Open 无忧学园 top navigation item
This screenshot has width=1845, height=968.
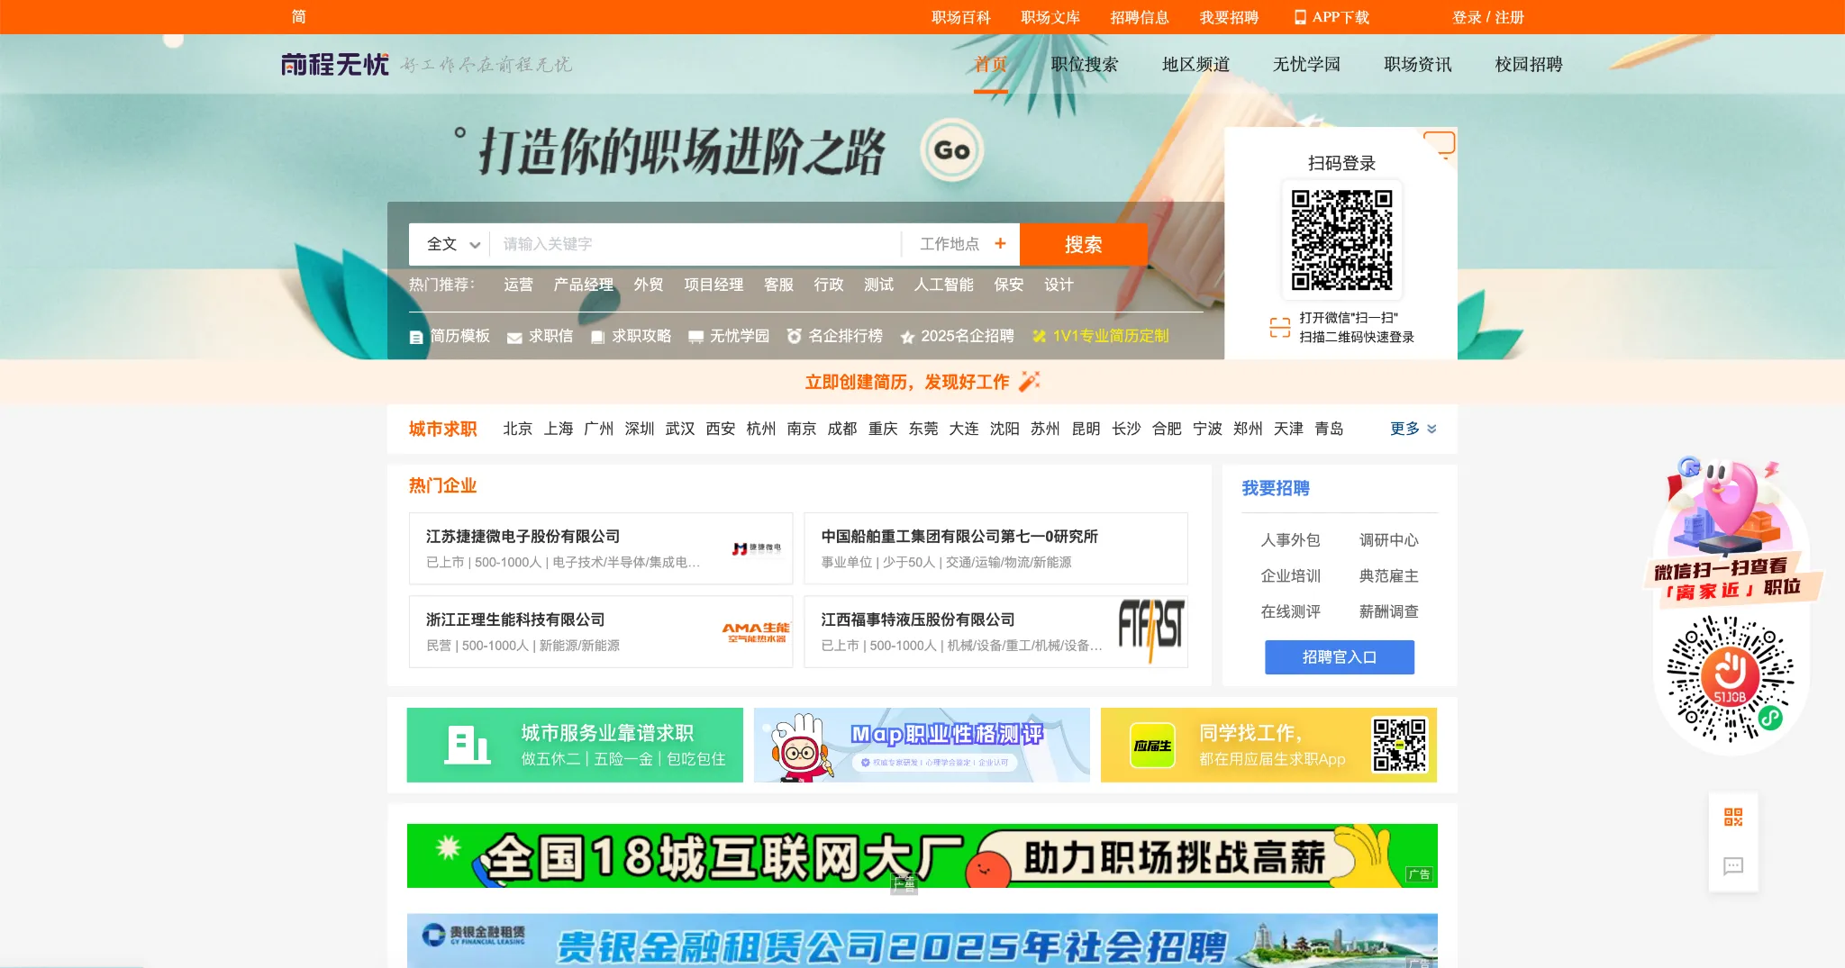(x=1306, y=64)
